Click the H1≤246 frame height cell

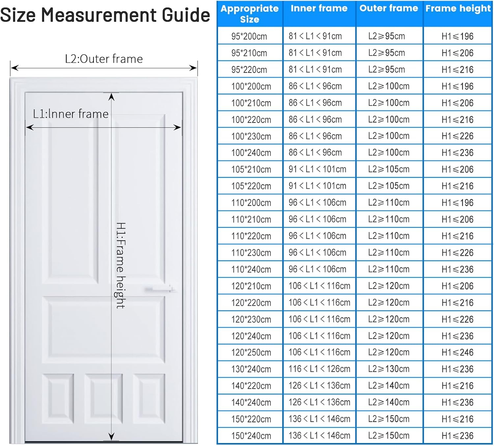tap(457, 352)
